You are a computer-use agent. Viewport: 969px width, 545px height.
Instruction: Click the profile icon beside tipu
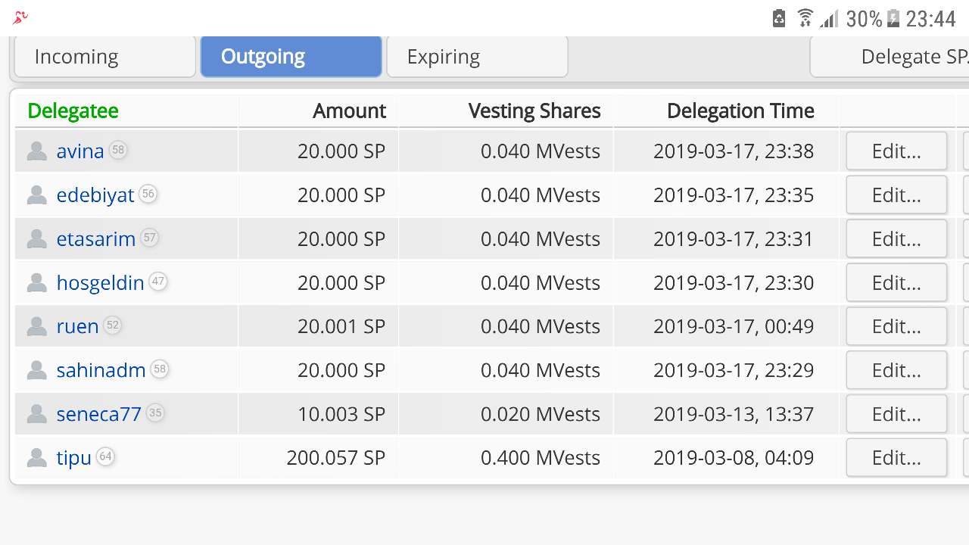pyautogui.click(x=36, y=458)
